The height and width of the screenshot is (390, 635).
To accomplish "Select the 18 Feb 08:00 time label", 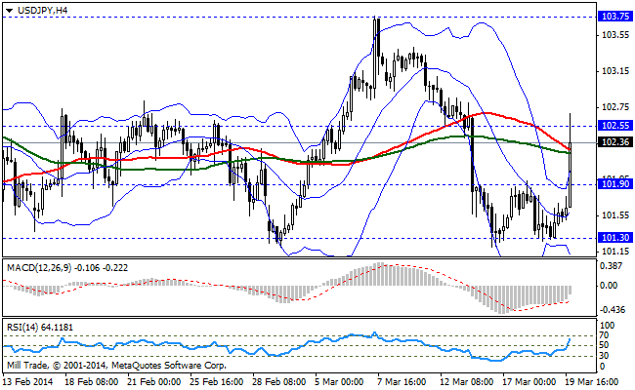I will 92,381.
